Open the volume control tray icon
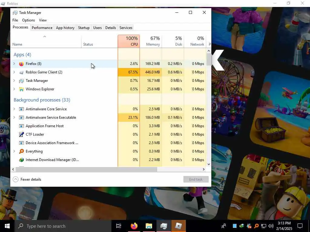Screen dimensions: 310x232 pos(271,226)
